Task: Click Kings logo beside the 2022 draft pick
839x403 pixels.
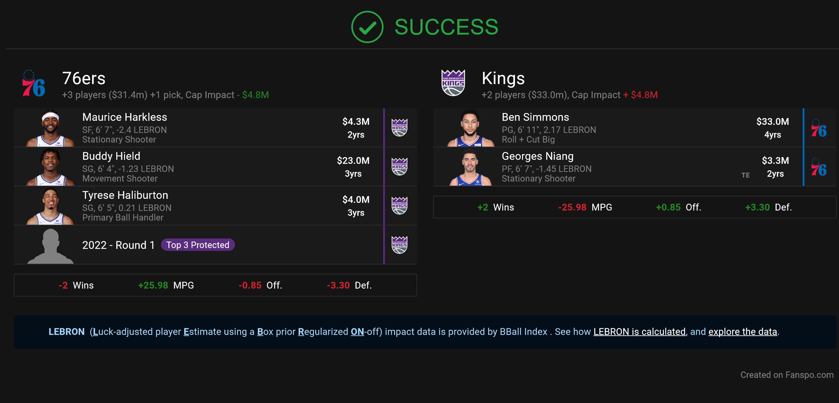Action: [x=399, y=245]
